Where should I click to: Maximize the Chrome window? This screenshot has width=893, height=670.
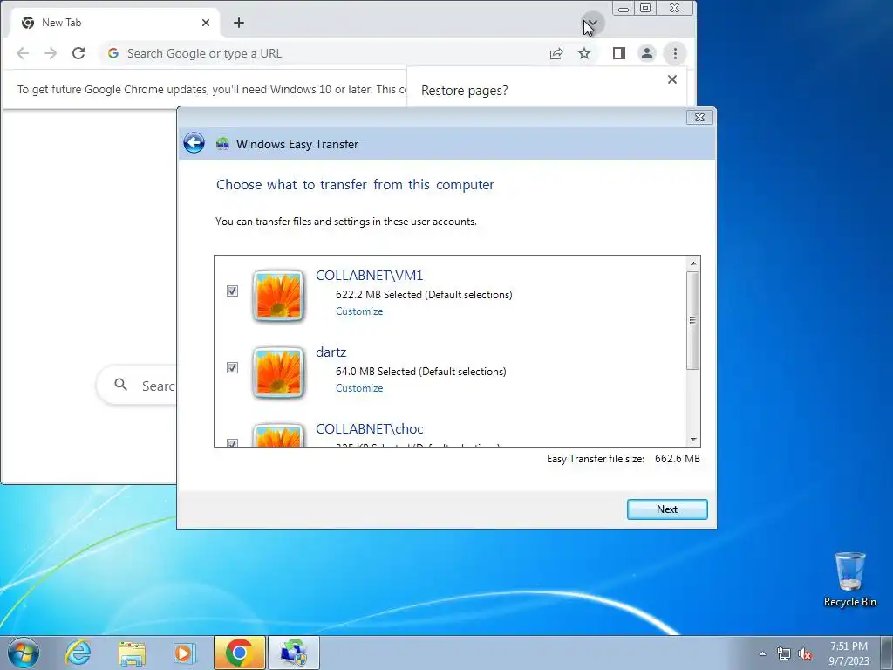645,9
